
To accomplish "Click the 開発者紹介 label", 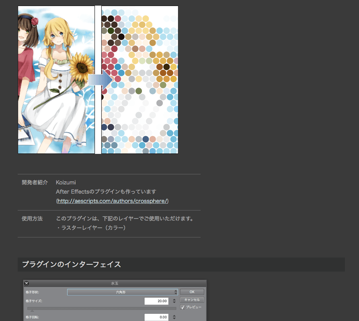I will [35, 182].
